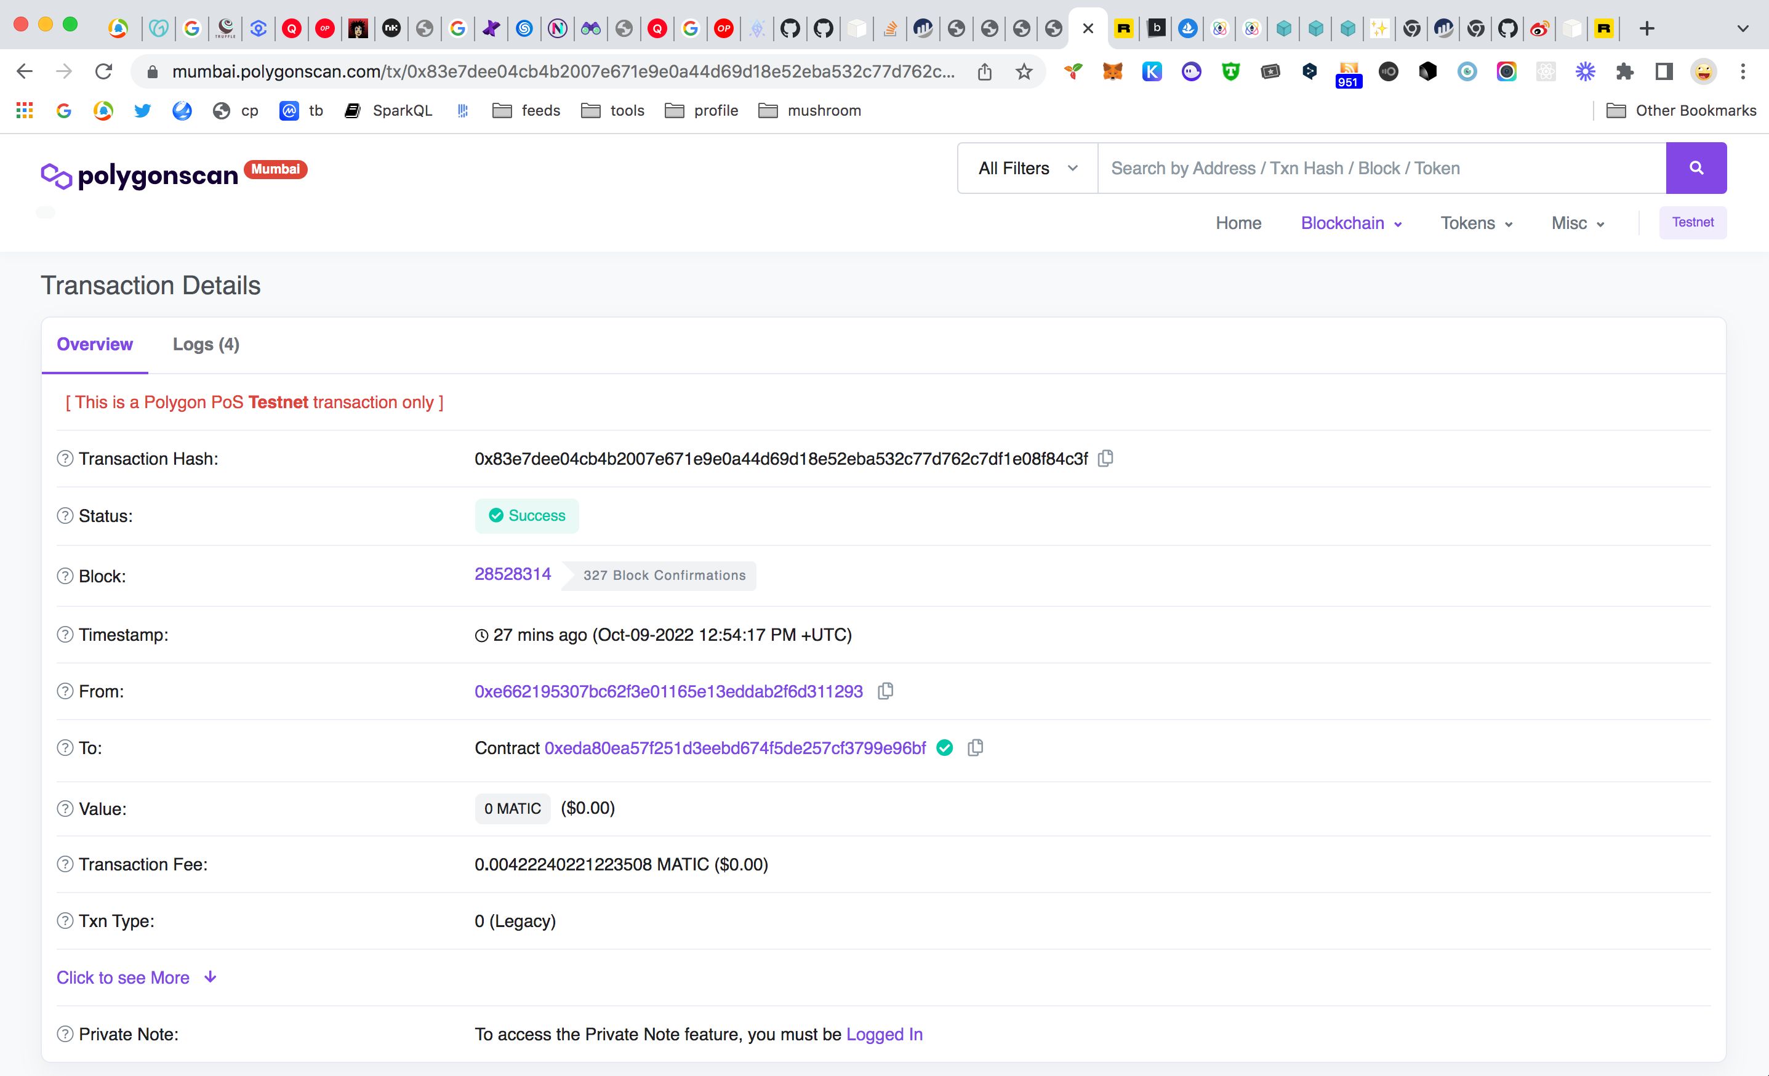Click the copy icon next to contract address
The width and height of the screenshot is (1769, 1076).
point(978,749)
